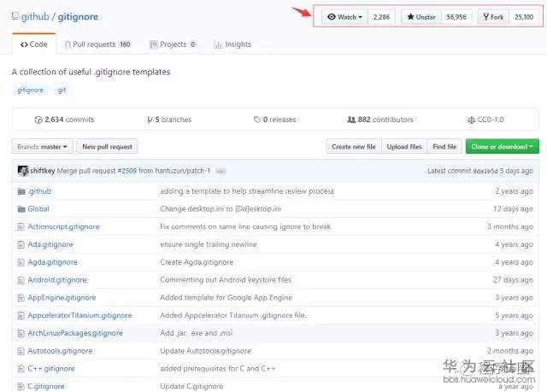Open the gitignore repository title link
547x392 pixels.
tap(78, 17)
